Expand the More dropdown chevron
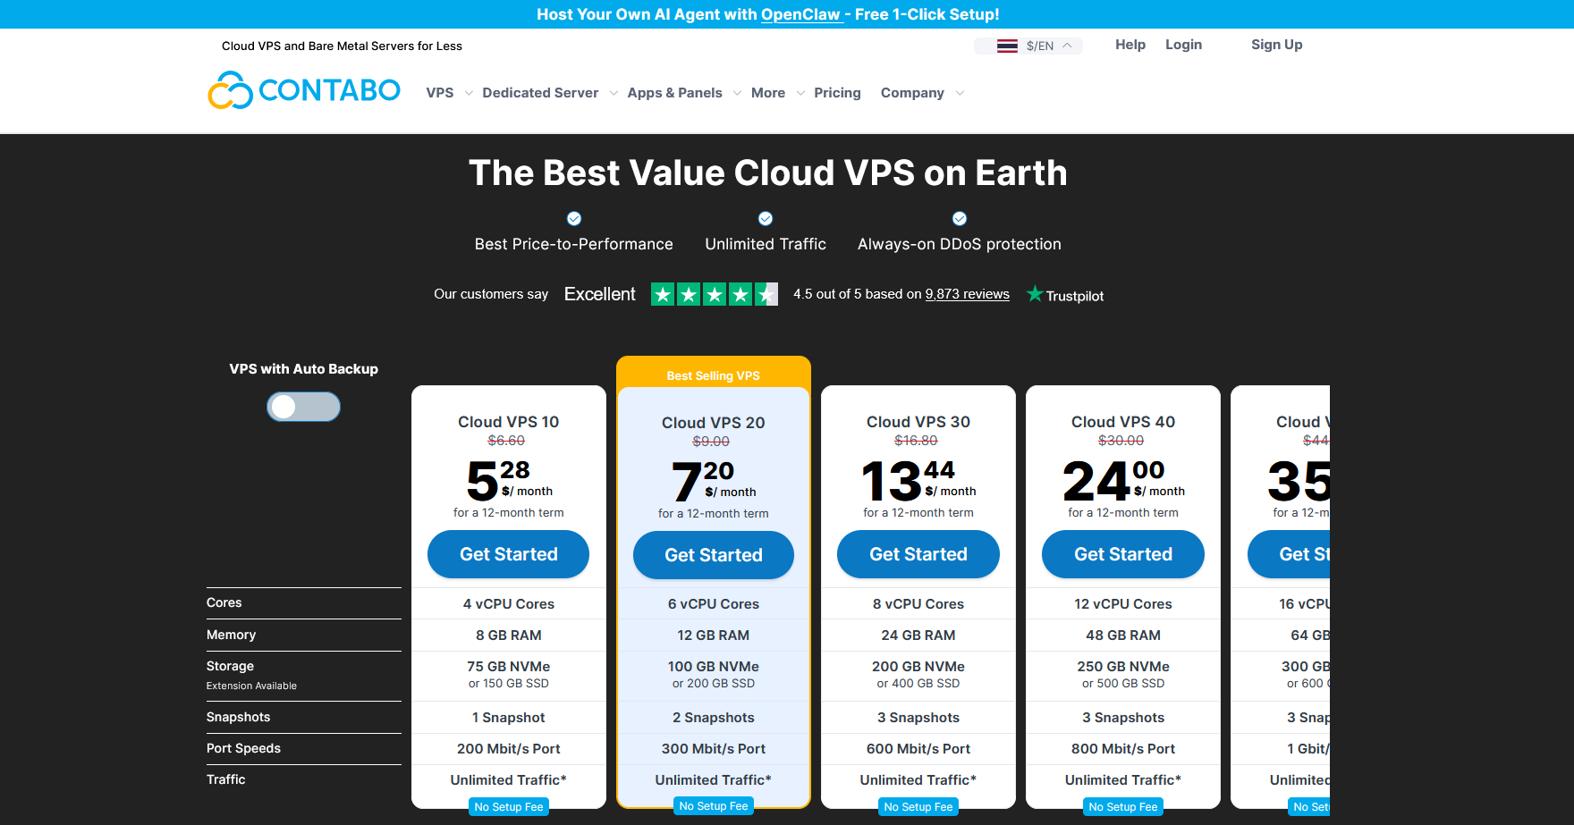Image resolution: width=1574 pixels, height=825 pixels. [x=800, y=93]
